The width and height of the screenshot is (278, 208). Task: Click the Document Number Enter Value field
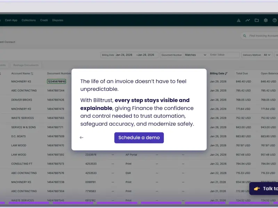[x=224, y=55]
